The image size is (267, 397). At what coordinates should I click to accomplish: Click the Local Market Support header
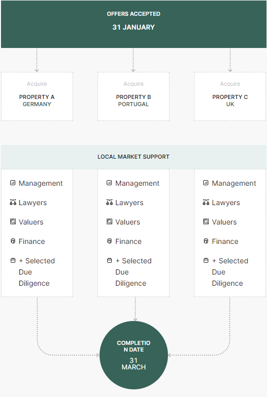coord(134,157)
